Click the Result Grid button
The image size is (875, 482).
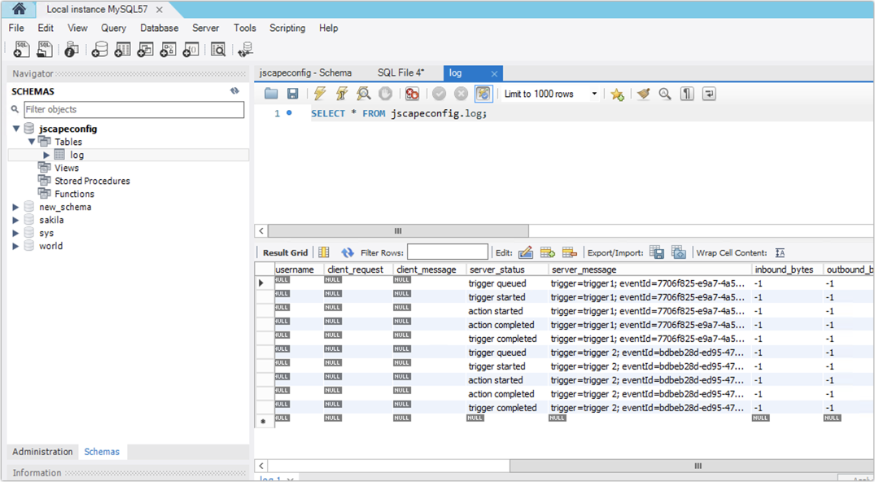pyautogui.click(x=286, y=252)
